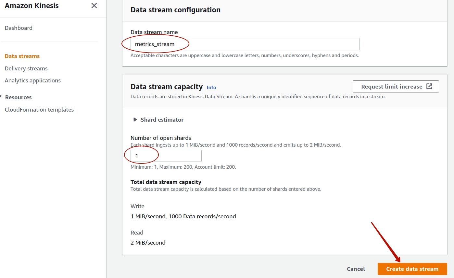Open Dashboard in the Kinesis sidebar
The height and width of the screenshot is (278, 454).
(19, 28)
